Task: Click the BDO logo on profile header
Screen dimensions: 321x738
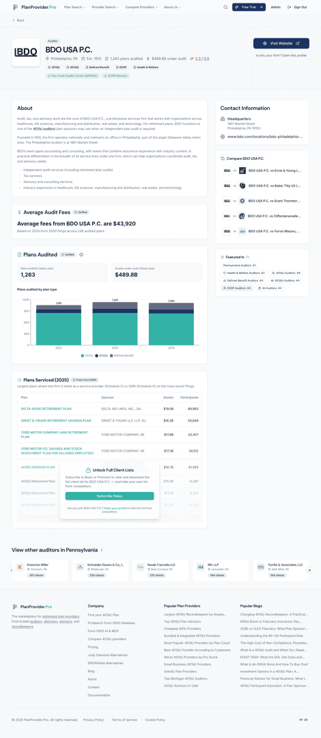Action: [26, 52]
